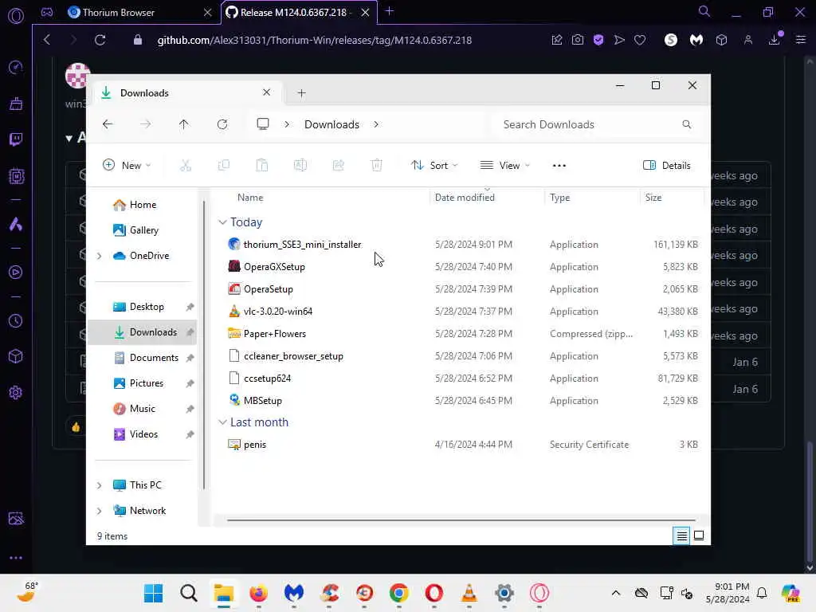
Task: Open Twitch in Opera sidebar
Action: pyautogui.click(x=16, y=139)
